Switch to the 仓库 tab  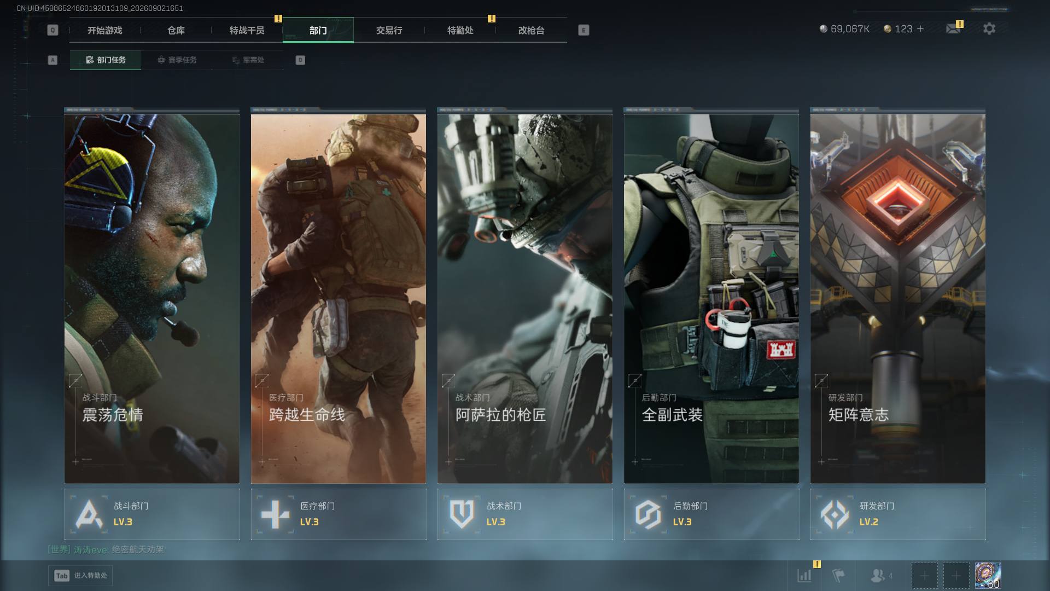pyautogui.click(x=176, y=30)
